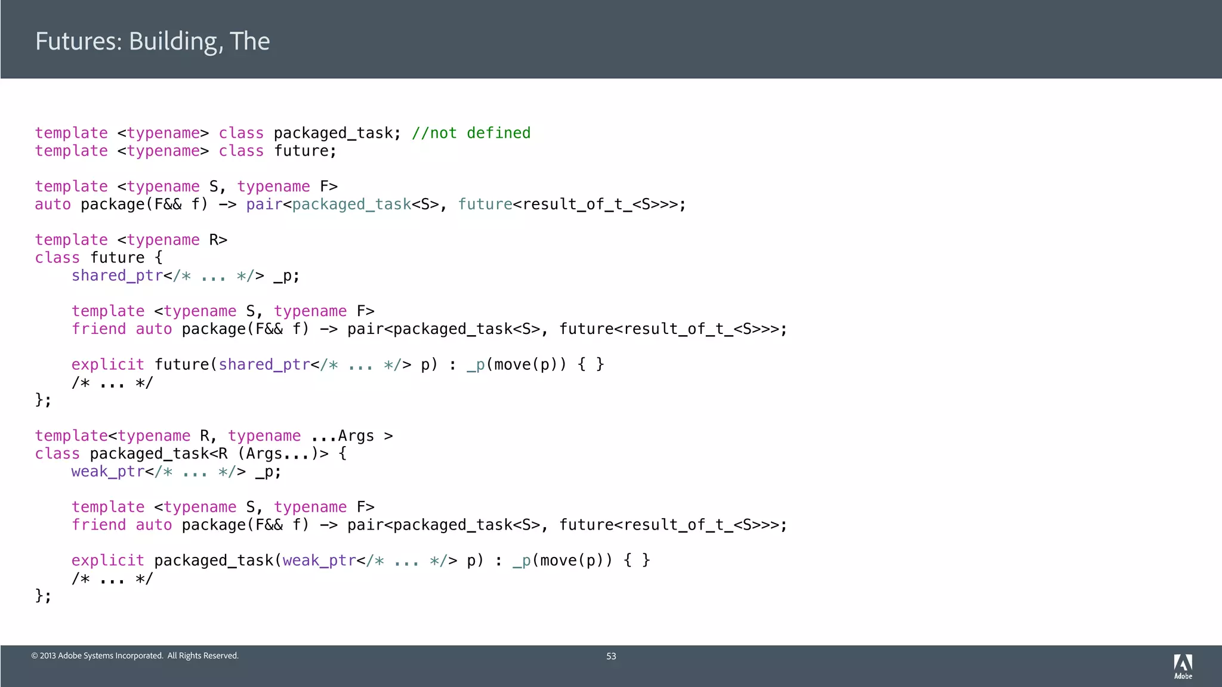Click first 'friend' keyword in future class
Image resolution: width=1222 pixels, height=687 pixels.
tap(98, 329)
